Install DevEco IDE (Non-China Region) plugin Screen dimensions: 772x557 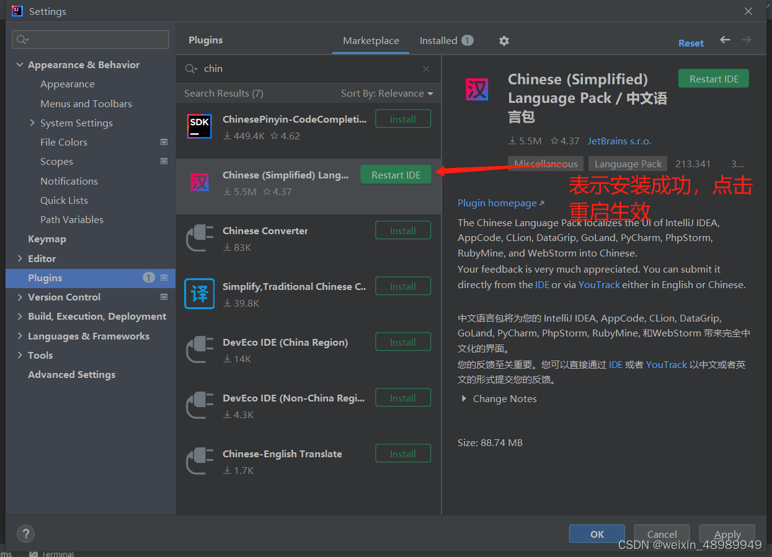pyautogui.click(x=403, y=398)
